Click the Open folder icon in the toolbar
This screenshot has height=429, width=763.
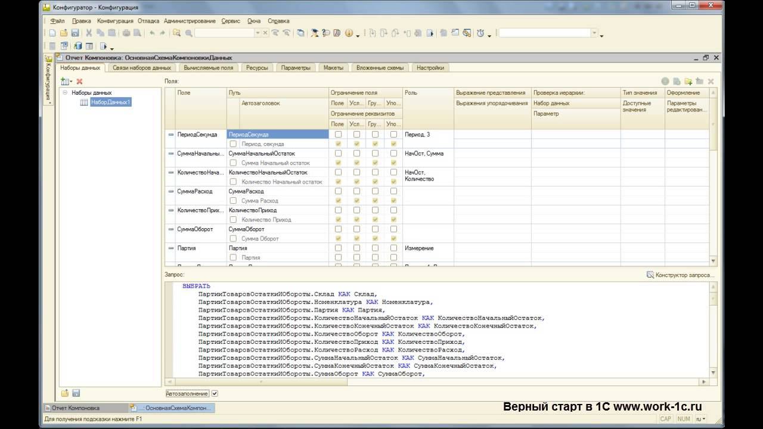click(64, 33)
